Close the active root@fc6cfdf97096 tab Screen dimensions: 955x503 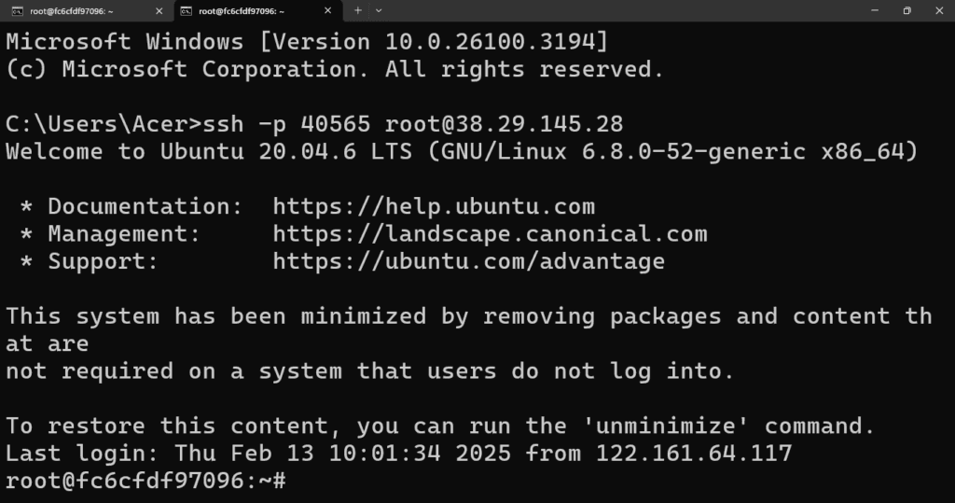[x=327, y=10]
